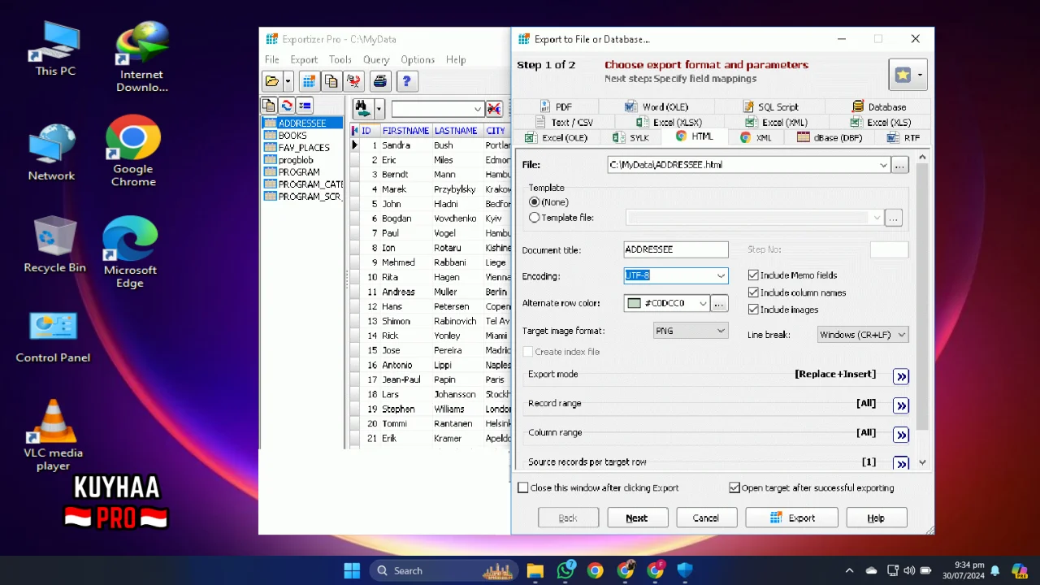Uncheck Include images
This screenshot has width=1040, height=585.
point(753,310)
